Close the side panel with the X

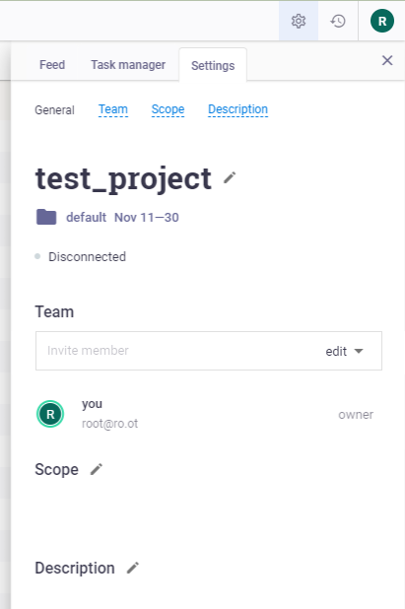coord(387,60)
